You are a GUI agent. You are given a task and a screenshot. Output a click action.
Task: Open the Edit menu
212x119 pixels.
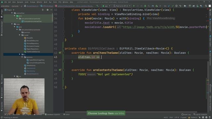[10, 2]
